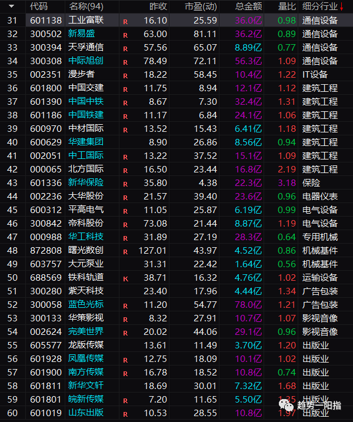This screenshot has height=422, width=353.
Task: Select stock name 大华股份
Action: (86, 196)
